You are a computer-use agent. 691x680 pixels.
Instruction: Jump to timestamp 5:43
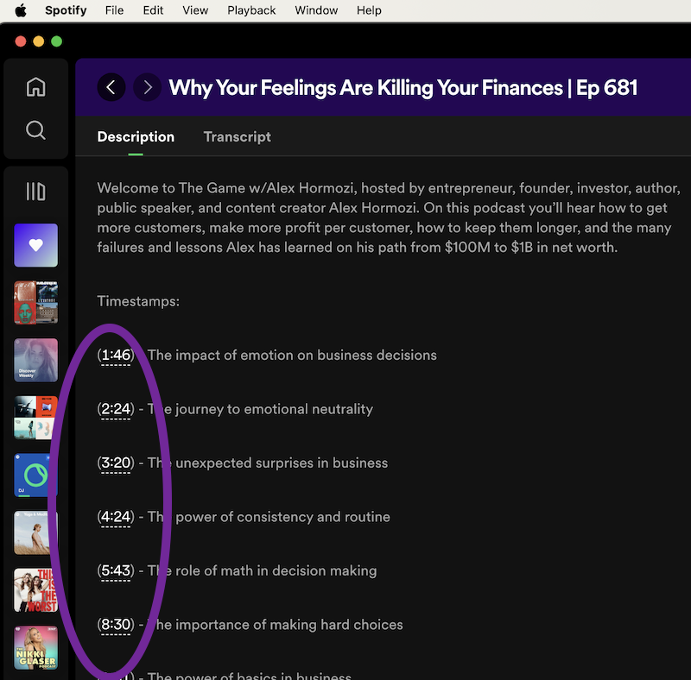pyautogui.click(x=116, y=570)
